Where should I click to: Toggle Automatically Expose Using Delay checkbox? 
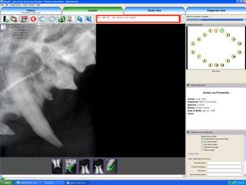pos(202,139)
